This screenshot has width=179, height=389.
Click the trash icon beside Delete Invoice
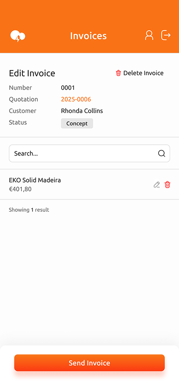118,73
